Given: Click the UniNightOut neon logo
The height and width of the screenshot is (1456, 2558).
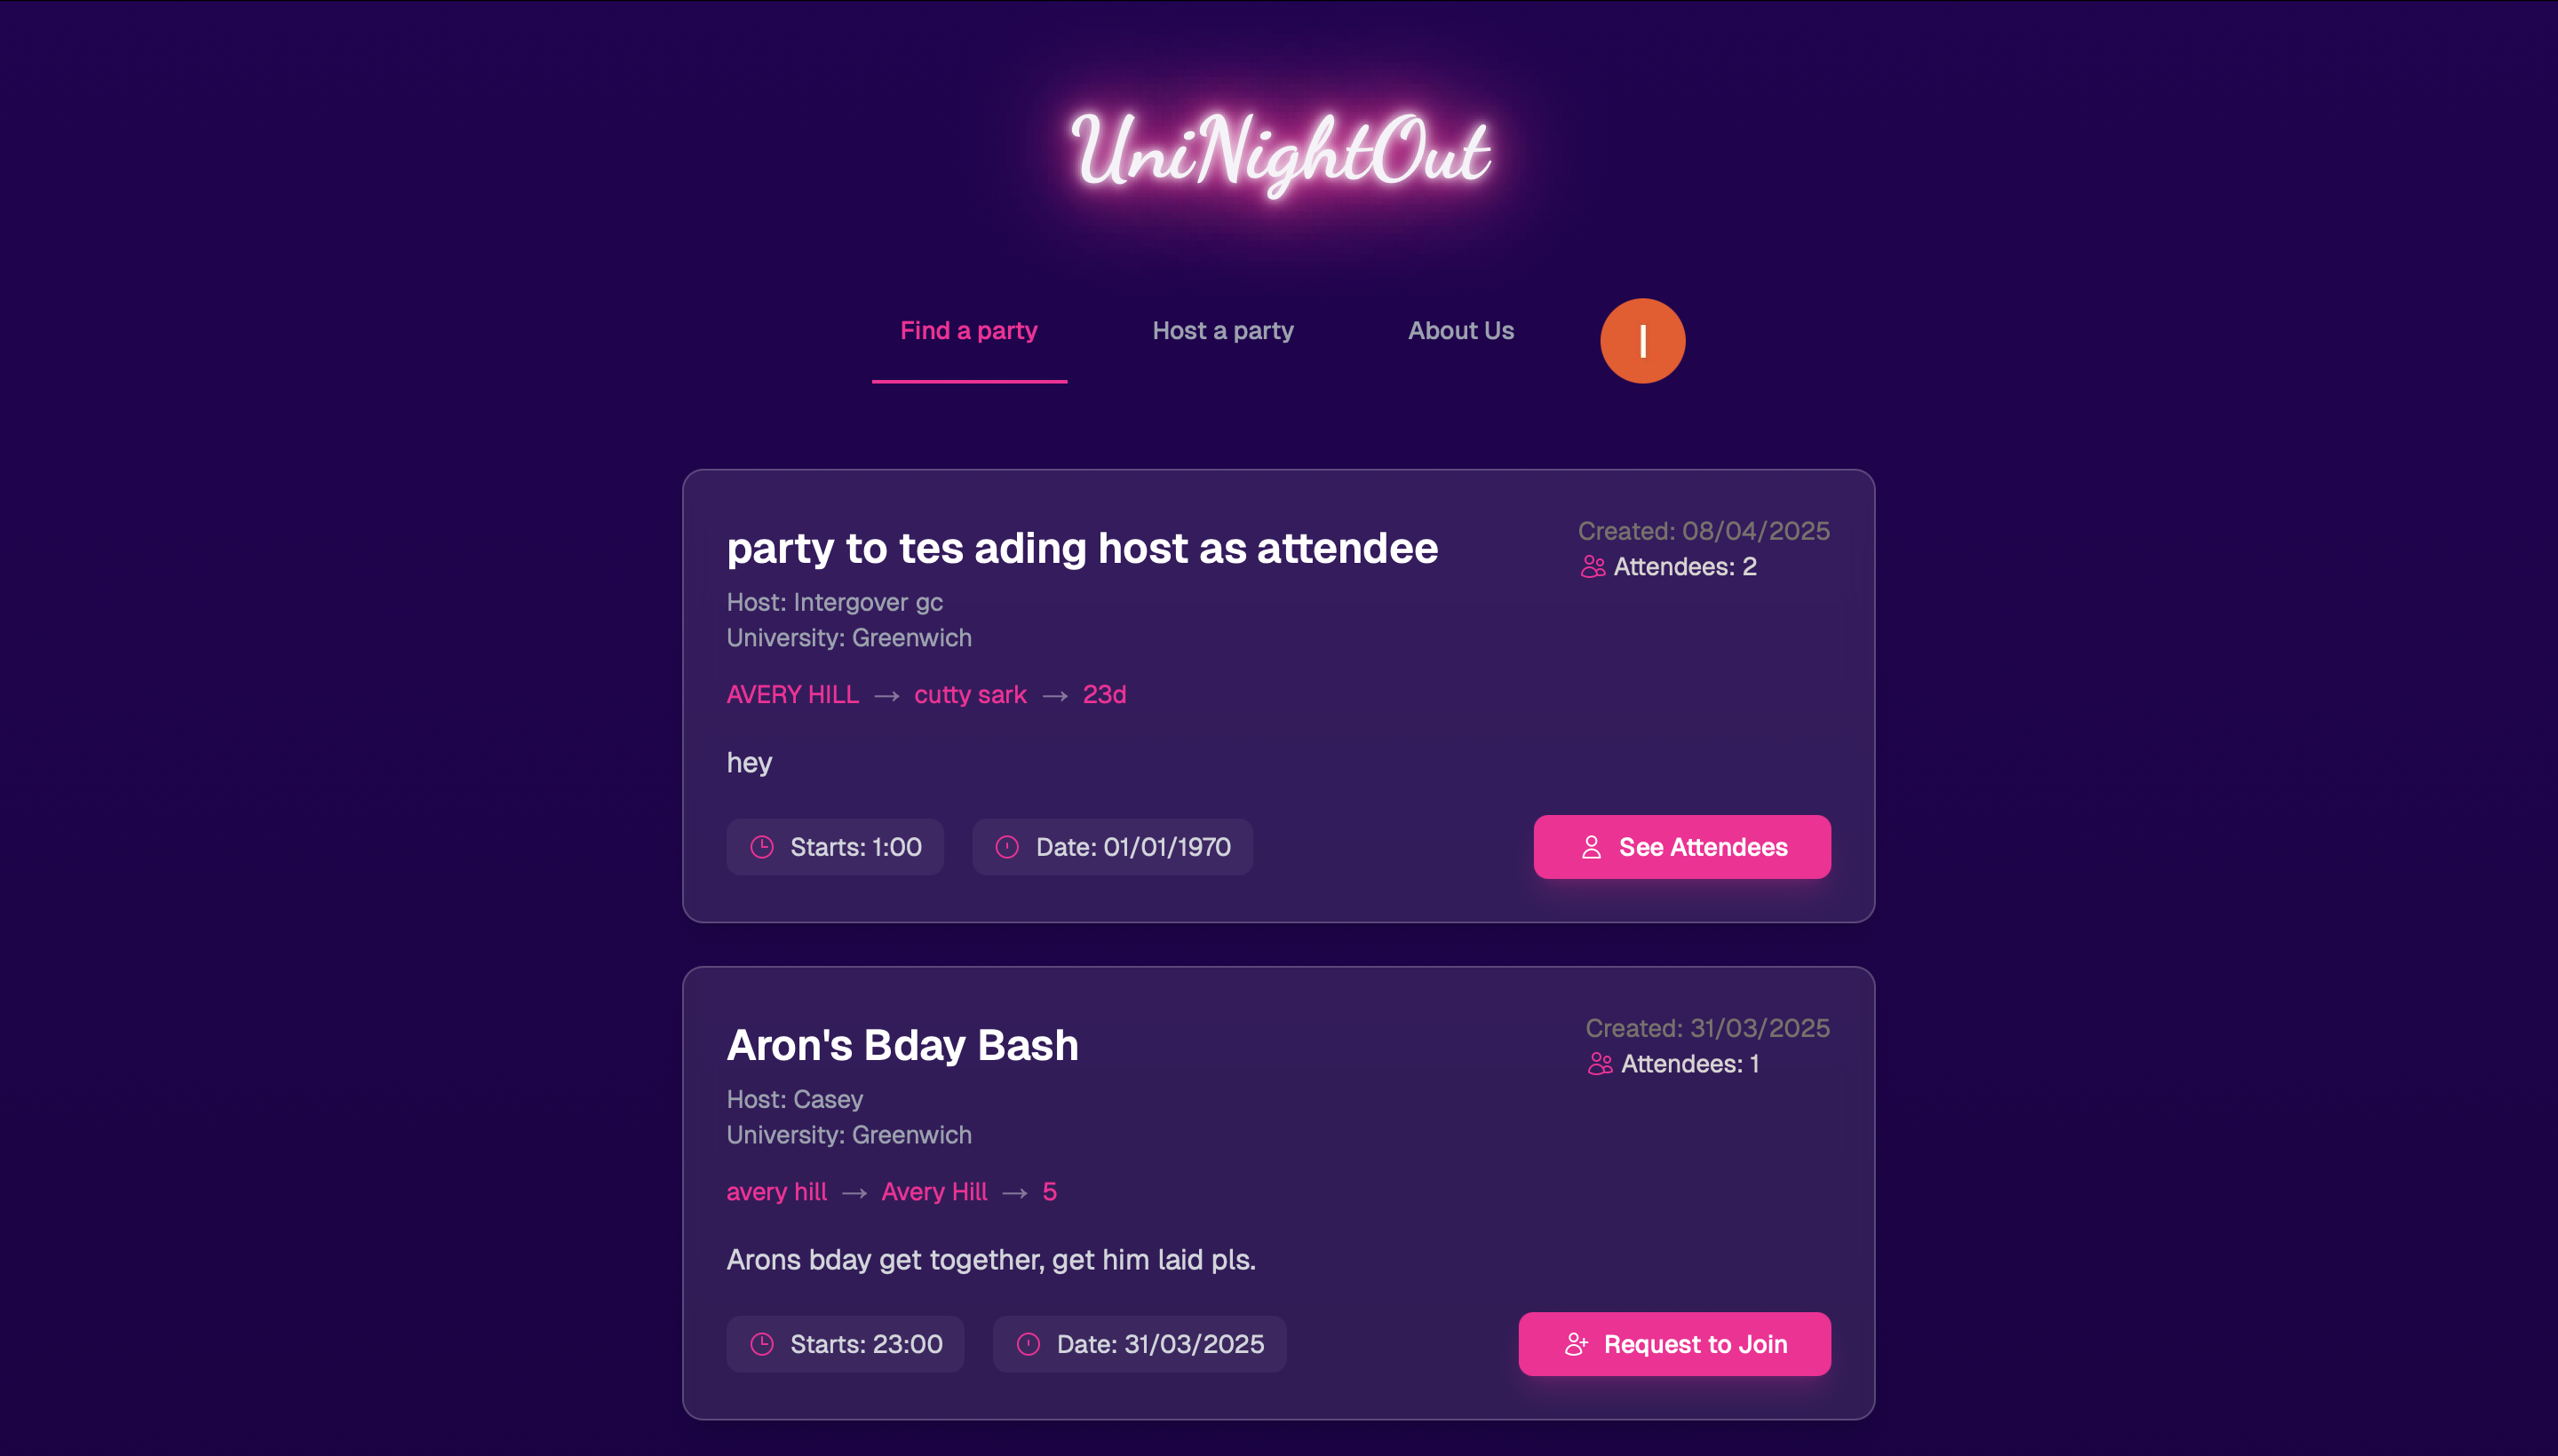Looking at the screenshot, I should (x=1280, y=152).
